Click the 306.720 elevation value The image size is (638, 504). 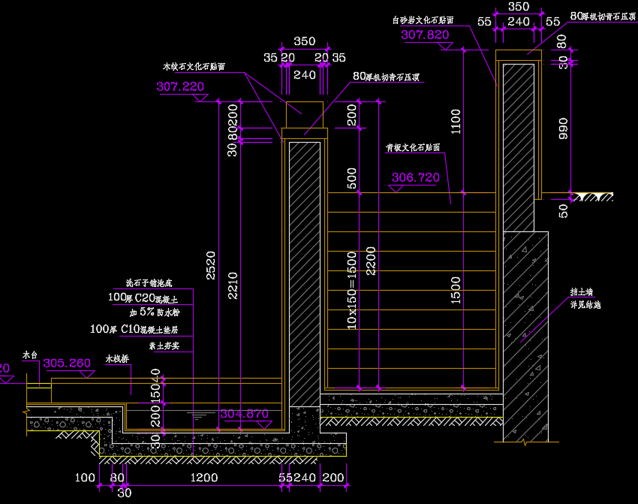click(x=415, y=177)
